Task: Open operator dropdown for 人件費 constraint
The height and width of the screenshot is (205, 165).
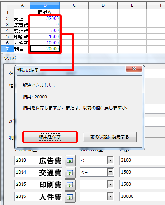Action: [110, 196]
